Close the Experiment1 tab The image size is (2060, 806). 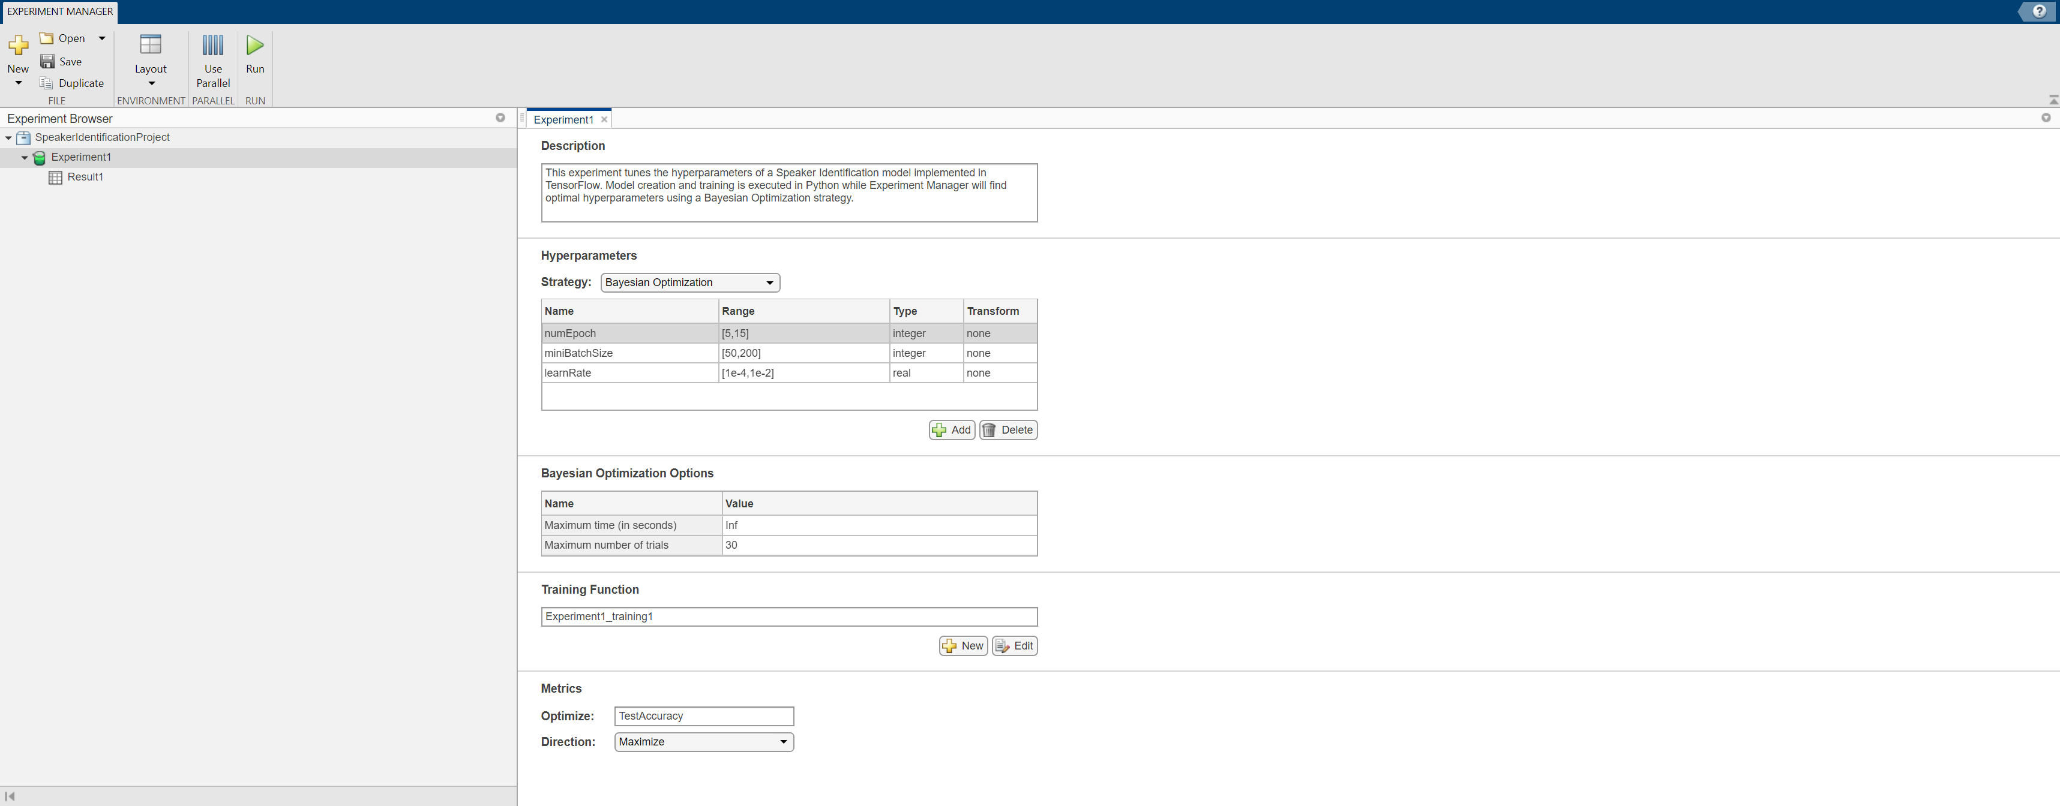pos(605,120)
